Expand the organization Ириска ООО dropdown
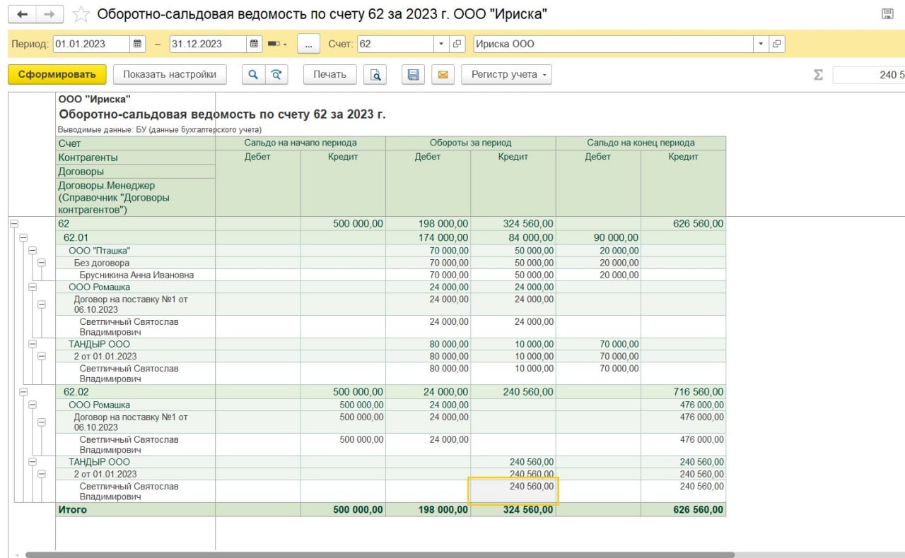905x558 pixels. click(x=761, y=44)
